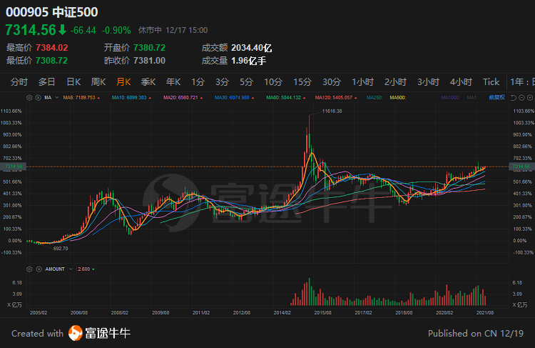535x348 pixels.
Task: Expand the AMOUNT indicator dropdown chevron
Action: (x=71, y=269)
